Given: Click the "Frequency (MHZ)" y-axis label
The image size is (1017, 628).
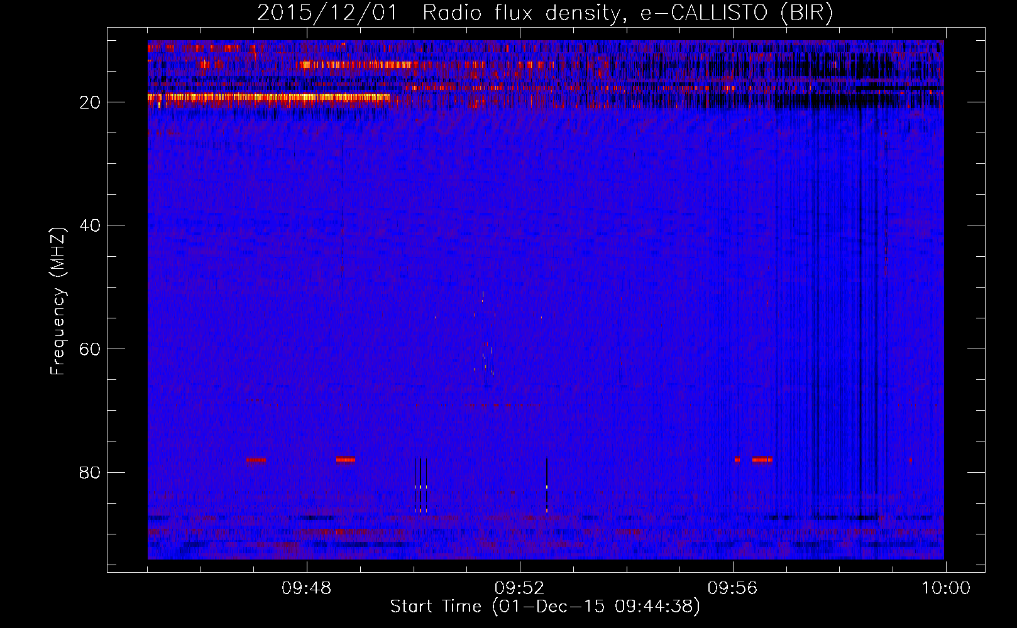Looking at the screenshot, I should click(x=58, y=301).
